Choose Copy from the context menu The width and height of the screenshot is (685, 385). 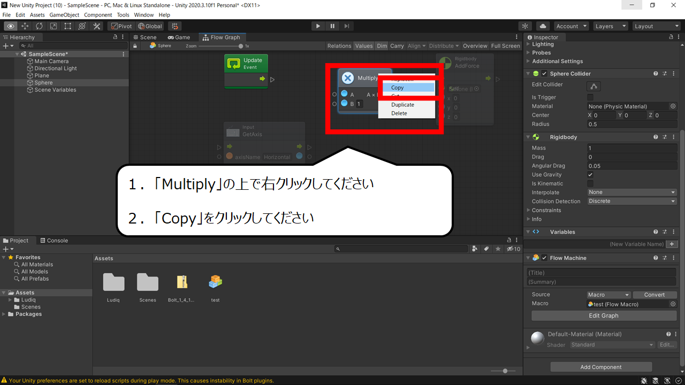408,88
